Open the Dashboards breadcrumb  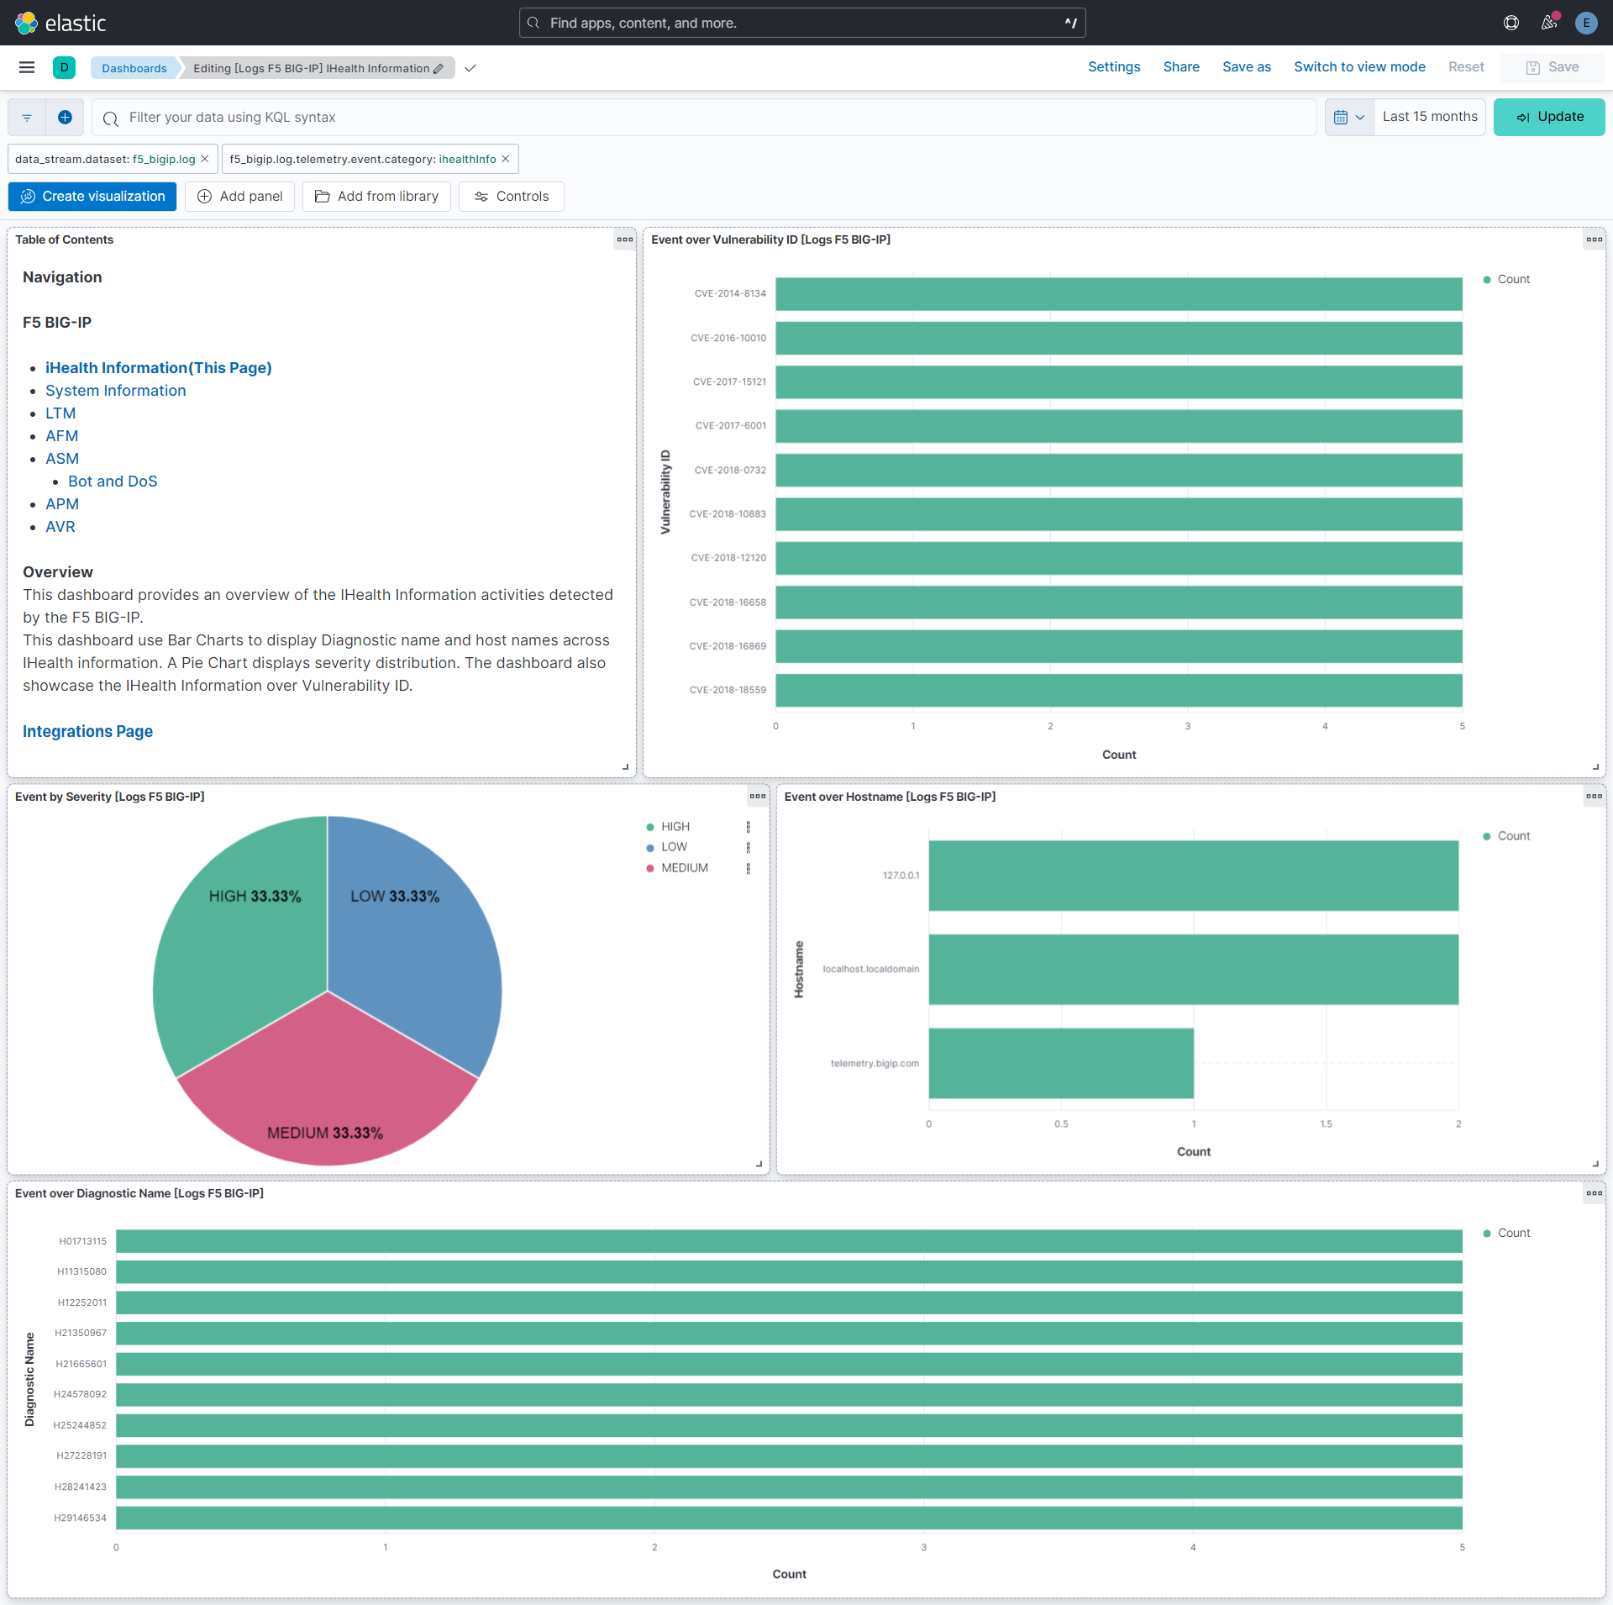134,68
